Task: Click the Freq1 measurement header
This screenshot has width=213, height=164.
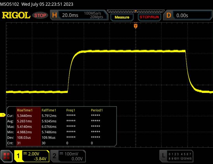Action: point(71,110)
